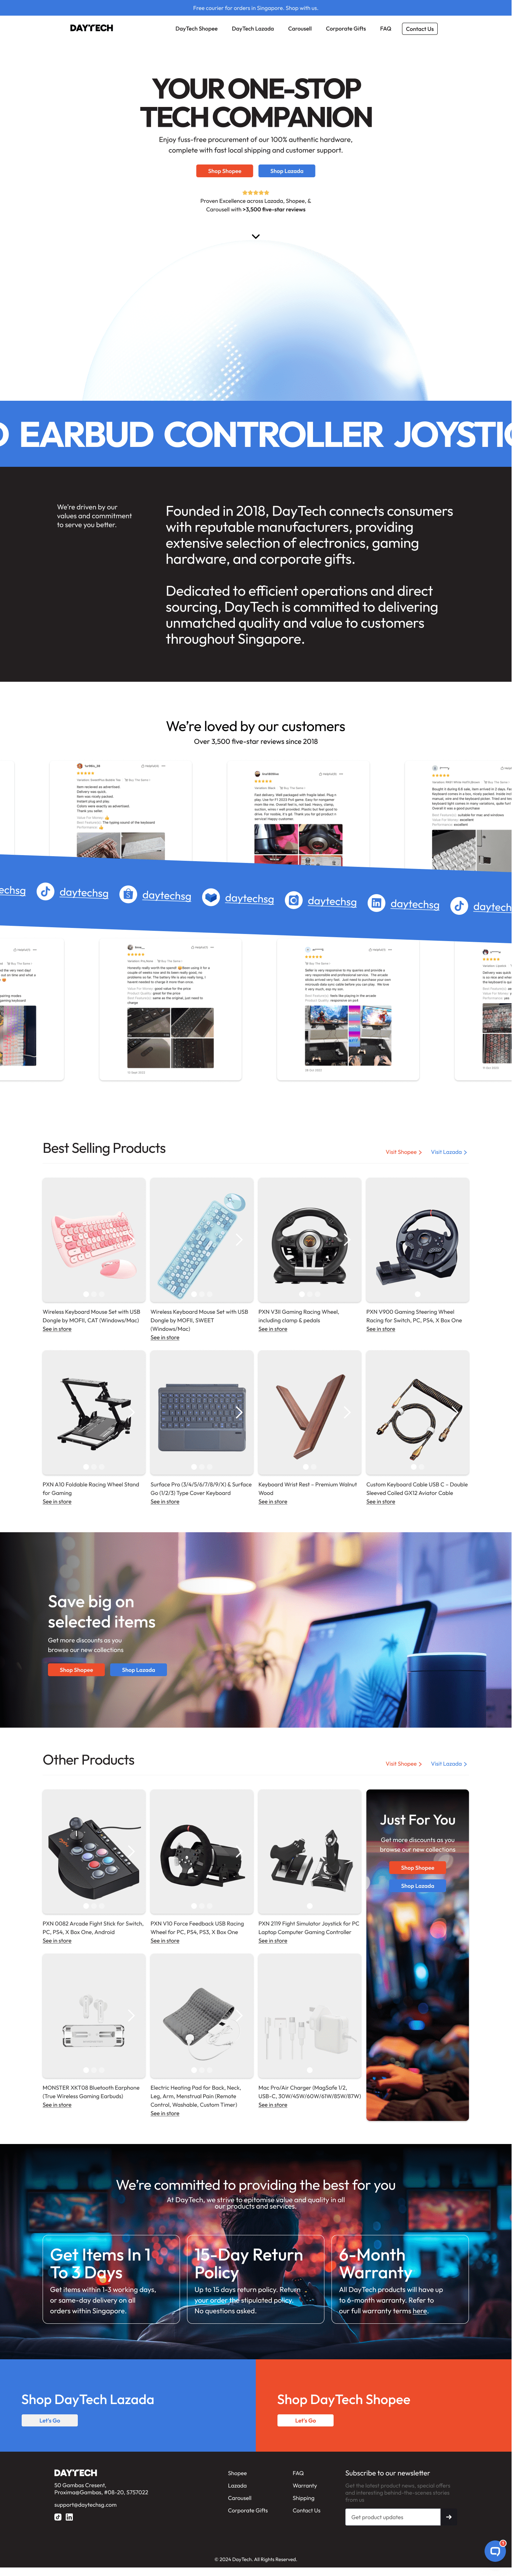Image resolution: width=513 pixels, height=2576 pixels.
Task: Click the DayTech logo in header
Action: tap(91, 28)
